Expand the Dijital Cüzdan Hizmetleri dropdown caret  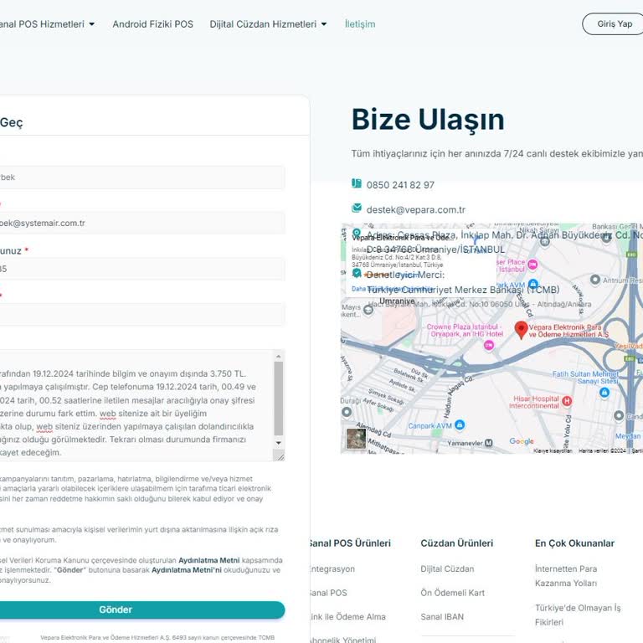(x=324, y=24)
